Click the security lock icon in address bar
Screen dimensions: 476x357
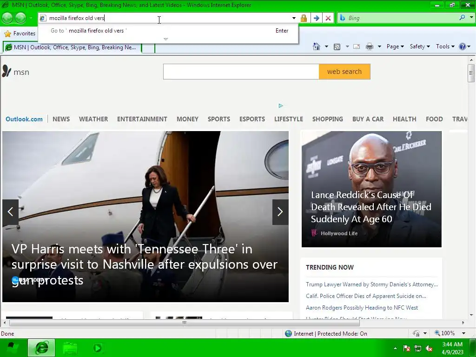point(304,18)
